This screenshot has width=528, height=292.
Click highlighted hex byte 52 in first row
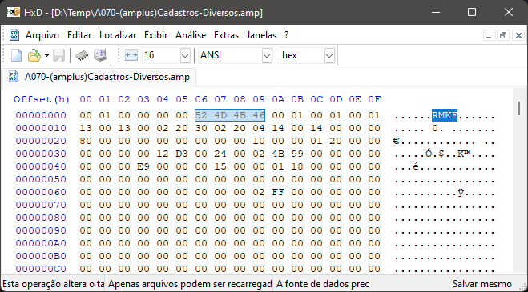click(x=201, y=115)
